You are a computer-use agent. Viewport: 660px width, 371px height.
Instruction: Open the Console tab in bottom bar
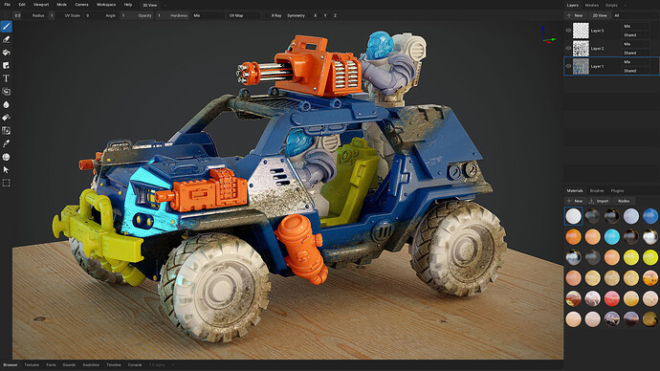[x=135, y=365]
